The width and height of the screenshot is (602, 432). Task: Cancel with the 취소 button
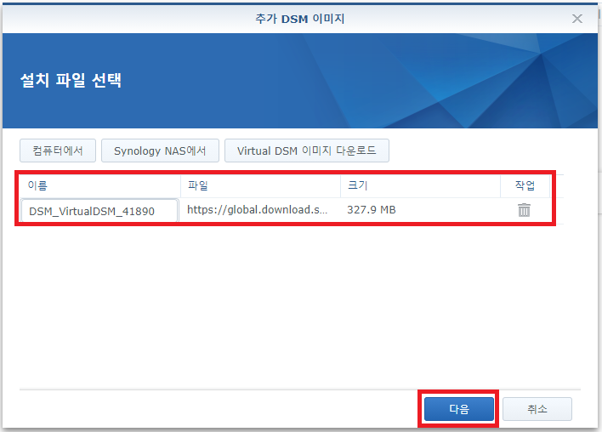point(537,409)
